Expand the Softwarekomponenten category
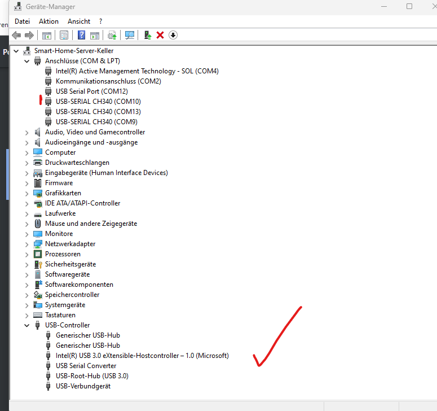The width and height of the screenshot is (437, 411). pos(27,285)
